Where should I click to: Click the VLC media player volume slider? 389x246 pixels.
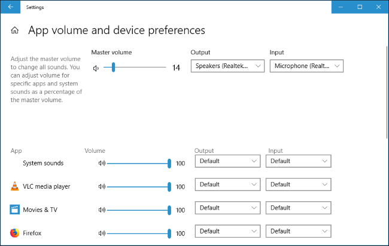coord(139,186)
